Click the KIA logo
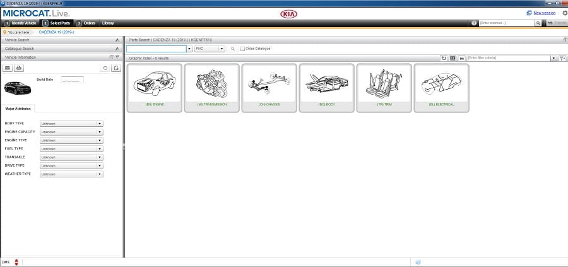Image resolution: width=568 pixels, height=267 pixels. [x=288, y=14]
